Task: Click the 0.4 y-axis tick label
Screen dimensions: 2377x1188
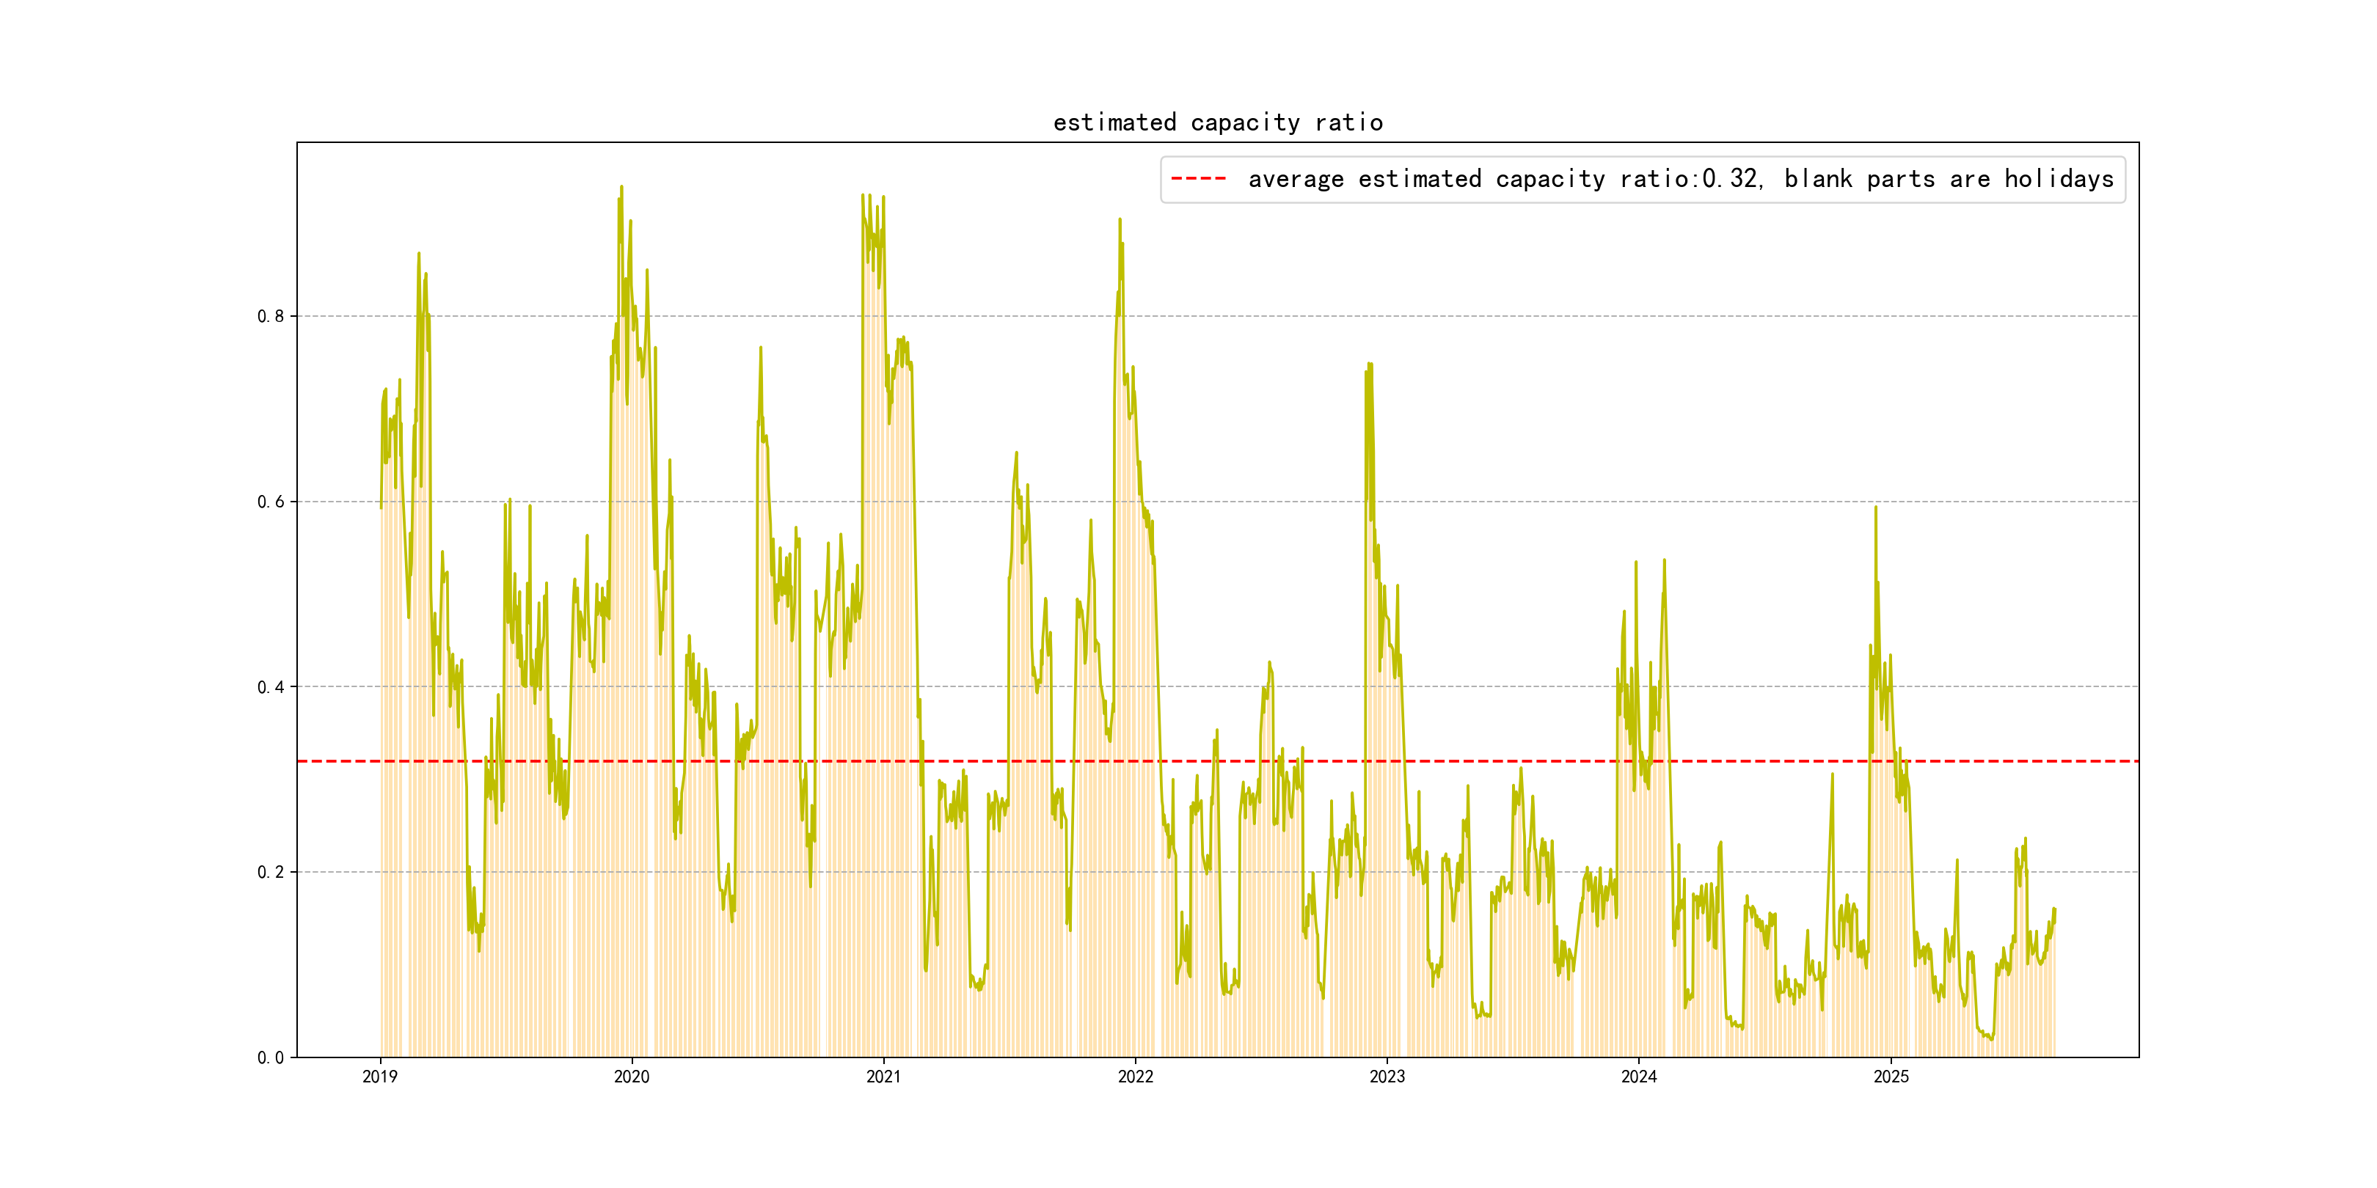Action: [x=271, y=687]
